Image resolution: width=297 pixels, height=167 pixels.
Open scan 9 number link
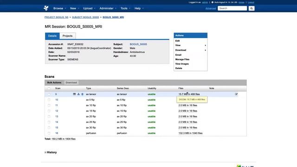point(56,94)
